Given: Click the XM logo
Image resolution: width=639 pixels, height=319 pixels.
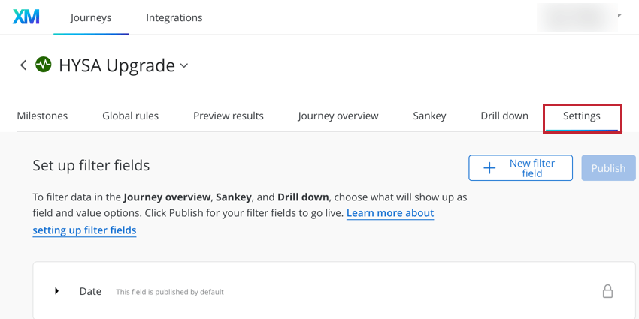Looking at the screenshot, I should 26,17.
